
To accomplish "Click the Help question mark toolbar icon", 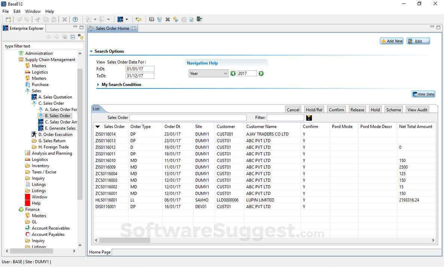I will coord(75,19).
